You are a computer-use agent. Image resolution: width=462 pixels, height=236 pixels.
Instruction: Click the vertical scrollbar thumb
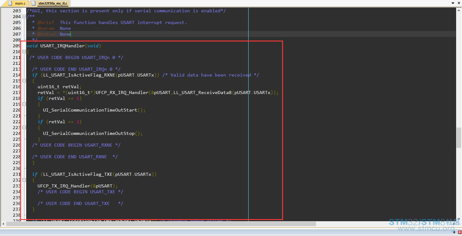(459, 138)
